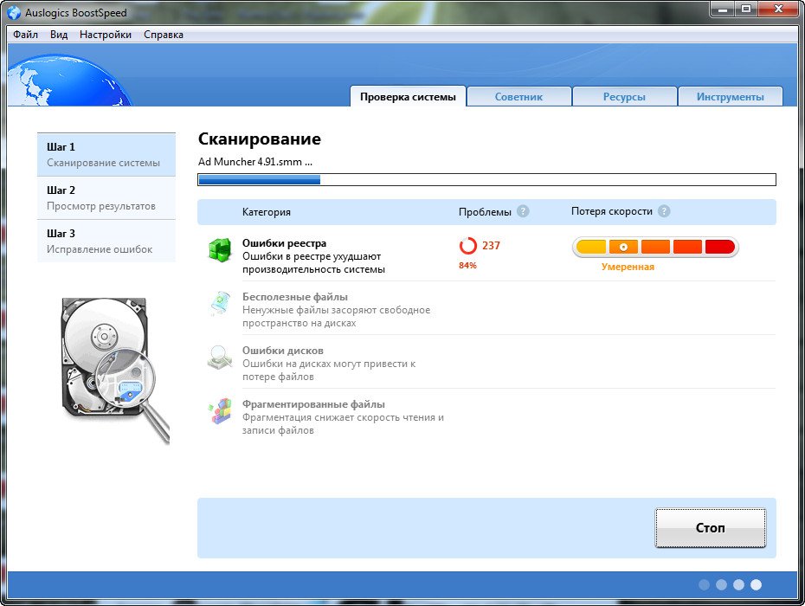Click the Умеренная severity label
The width and height of the screenshot is (805, 606).
coord(628,267)
